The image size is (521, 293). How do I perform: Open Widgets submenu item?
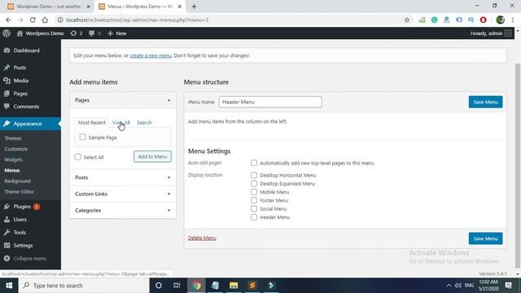[14, 160]
